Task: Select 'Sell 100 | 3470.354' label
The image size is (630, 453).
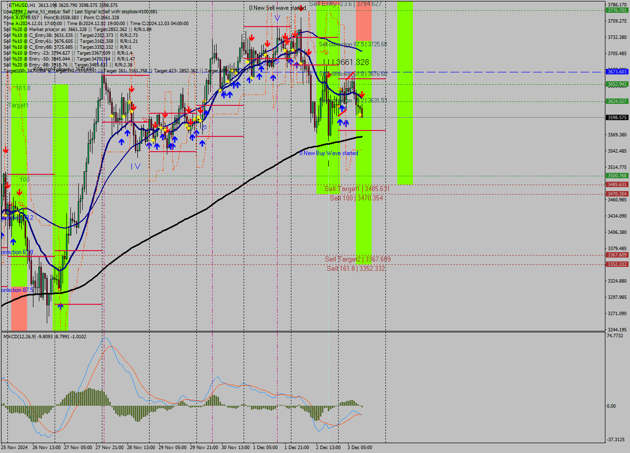Action: [x=356, y=198]
